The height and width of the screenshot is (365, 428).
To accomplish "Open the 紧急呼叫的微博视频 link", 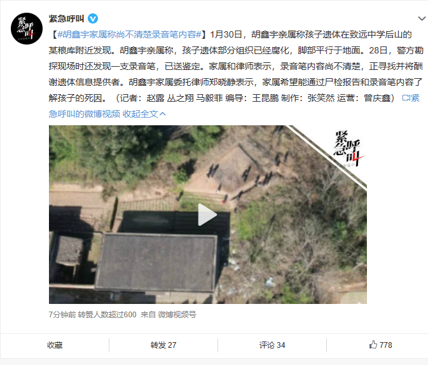I will (x=85, y=114).
